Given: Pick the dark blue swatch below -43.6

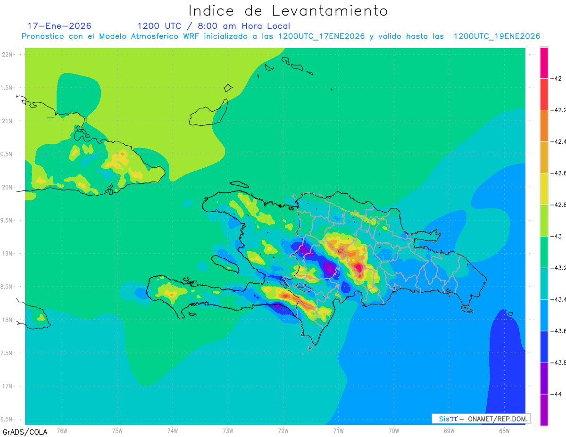Looking at the screenshot, I should click(x=544, y=346).
